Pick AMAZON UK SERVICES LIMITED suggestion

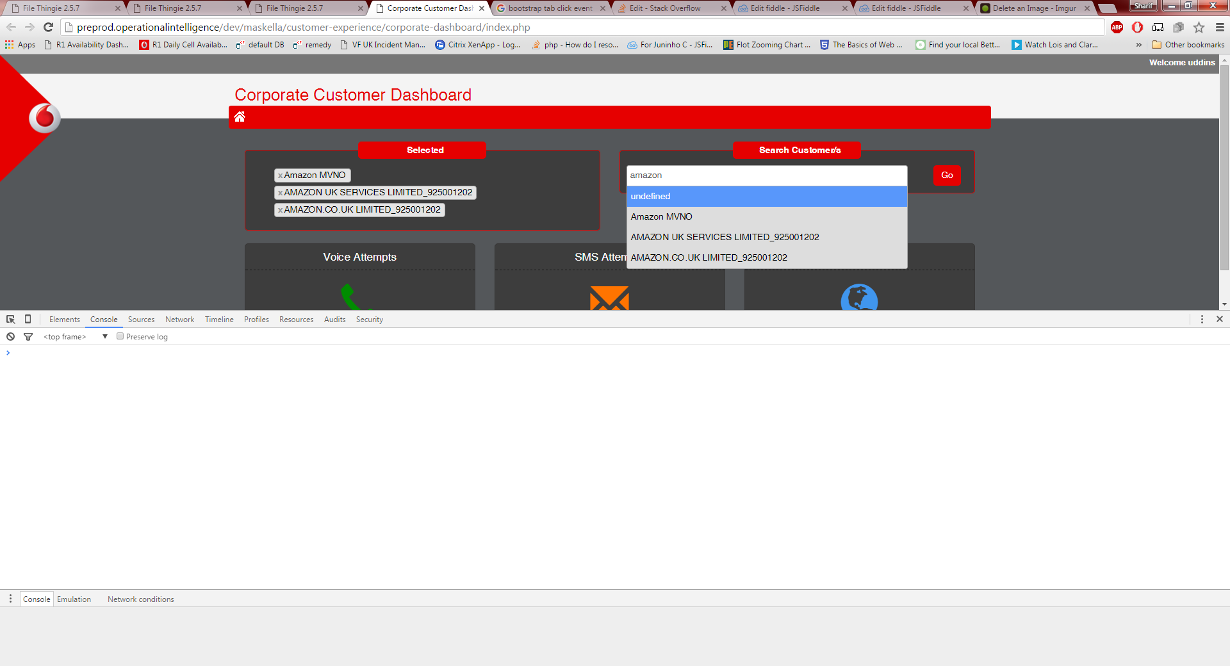(767, 238)
